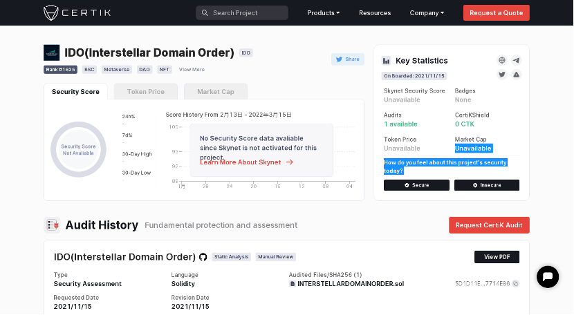Open the audit report with View PDF
Viewport: 574px width, 315px height.
point(497,257)
